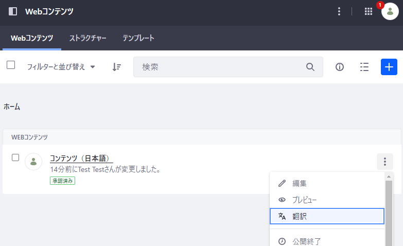Expand the フィルターと並び替え dropdown
The height and width of the screenshot is (246, 403).
[61, 67]
